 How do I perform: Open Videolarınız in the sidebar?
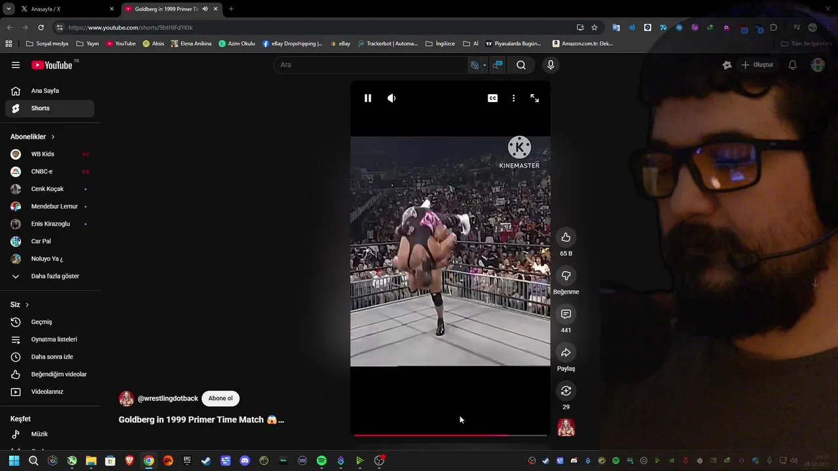pyautogui.click(x=50, y=392)
